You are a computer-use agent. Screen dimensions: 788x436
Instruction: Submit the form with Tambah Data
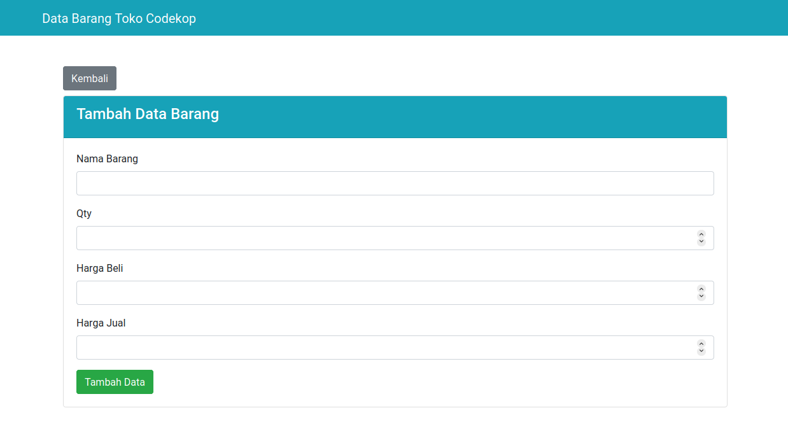tap(115, 382)
